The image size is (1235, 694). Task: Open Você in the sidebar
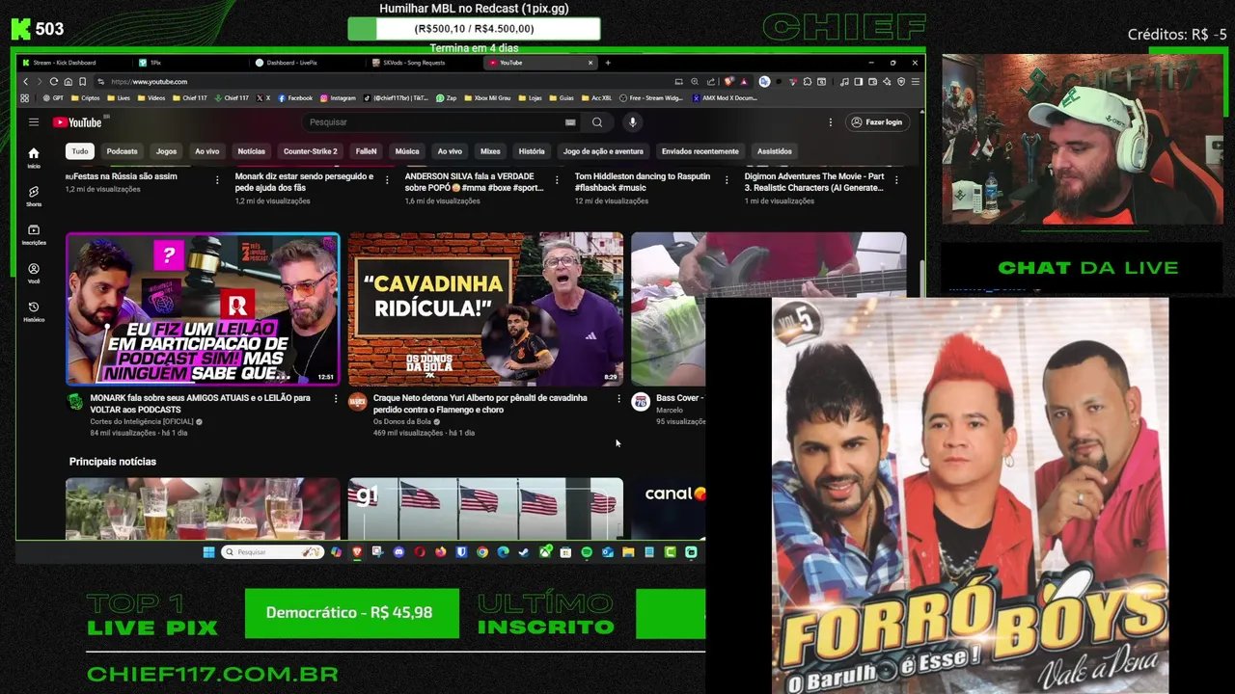34,273
